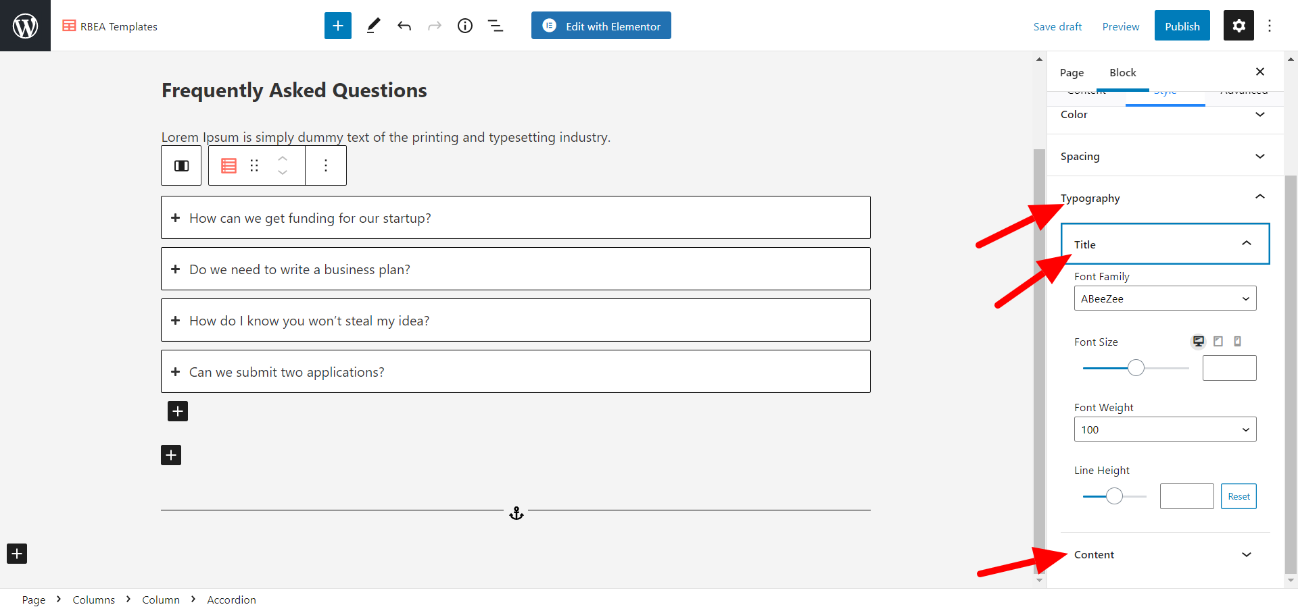Undo the last change

(x=404, y=26)
